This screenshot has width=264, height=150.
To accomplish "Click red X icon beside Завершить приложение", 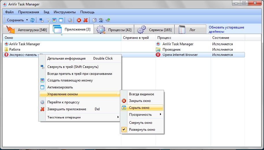I will (42, 109).
